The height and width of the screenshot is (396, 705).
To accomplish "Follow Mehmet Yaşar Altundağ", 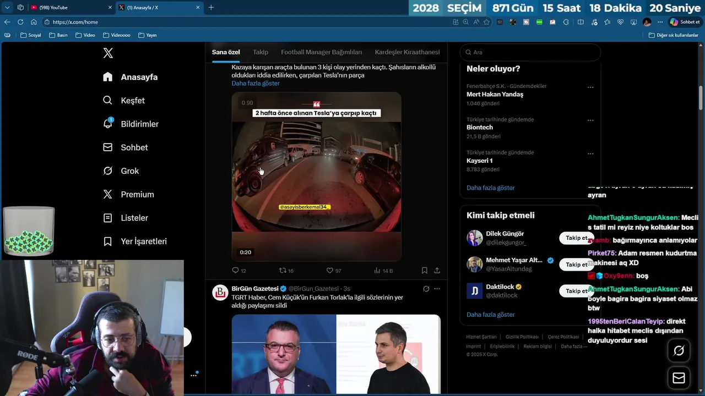I will [x=576, y=265].
